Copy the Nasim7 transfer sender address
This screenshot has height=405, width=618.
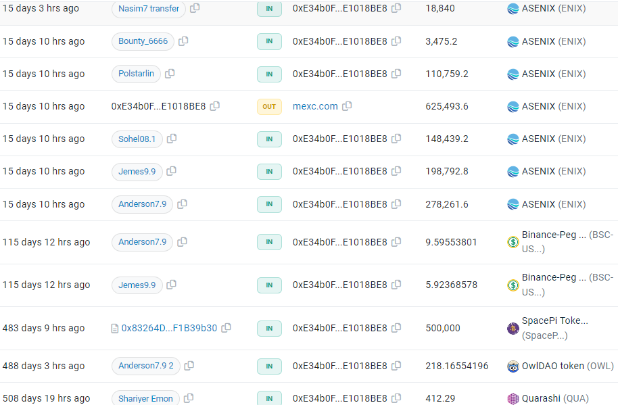click(x=195, y=8)
